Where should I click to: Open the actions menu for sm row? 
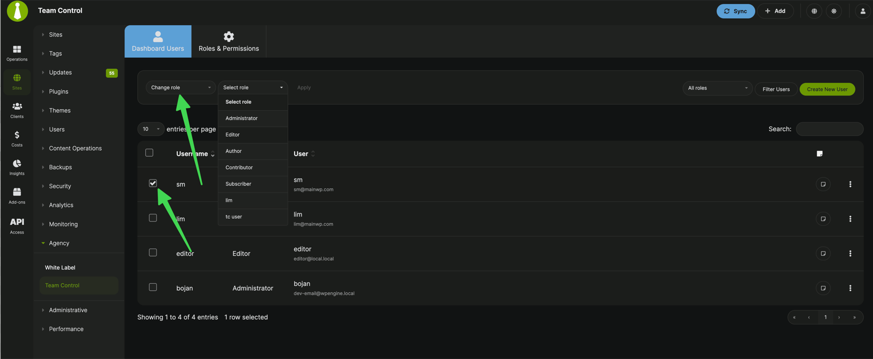coord(850,184)
